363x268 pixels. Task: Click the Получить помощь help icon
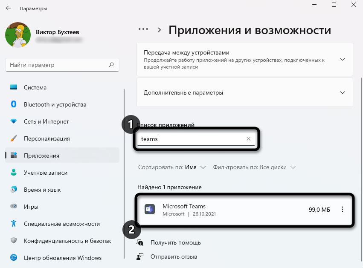pos(140,242)
